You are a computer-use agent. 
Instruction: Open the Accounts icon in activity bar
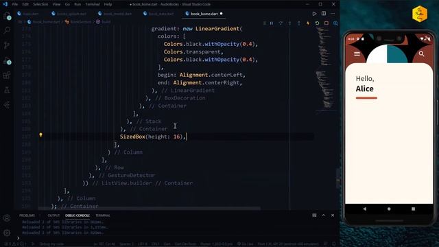(7, 218)
